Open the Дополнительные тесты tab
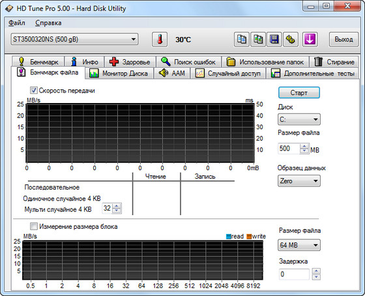 click(312, 74)
